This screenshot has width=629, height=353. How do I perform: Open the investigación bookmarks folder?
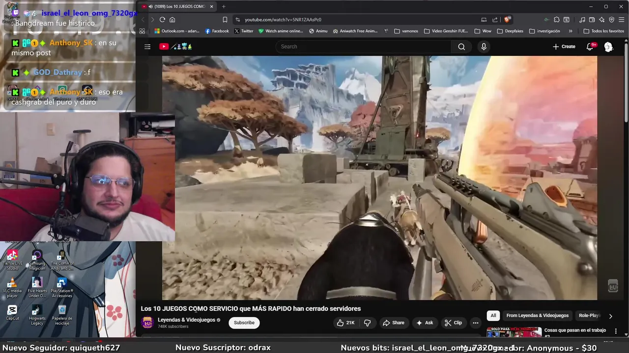tap(544, 31)
